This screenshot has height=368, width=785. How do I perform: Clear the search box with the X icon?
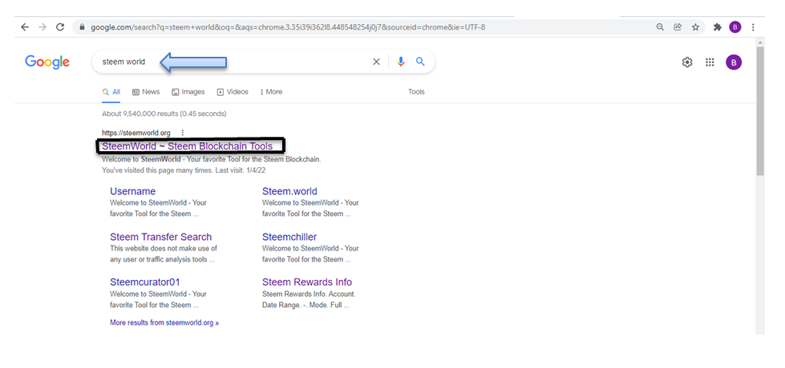[377, 62]
